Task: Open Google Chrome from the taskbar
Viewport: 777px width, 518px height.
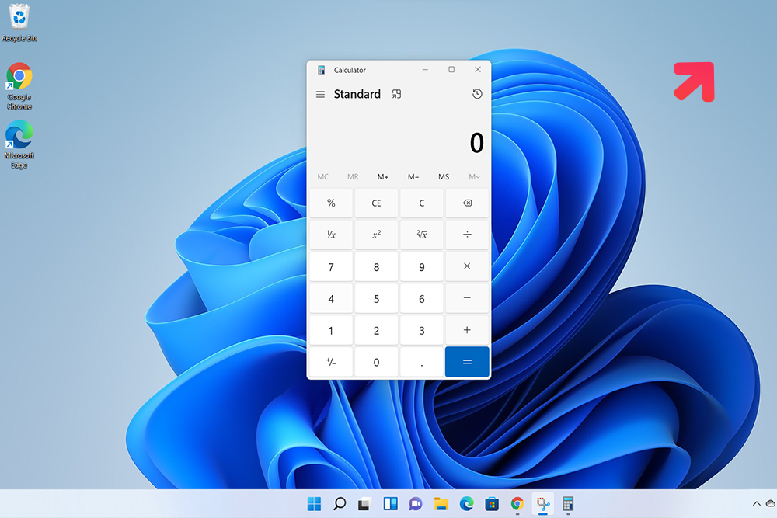Action: click(x=517, y=504)
